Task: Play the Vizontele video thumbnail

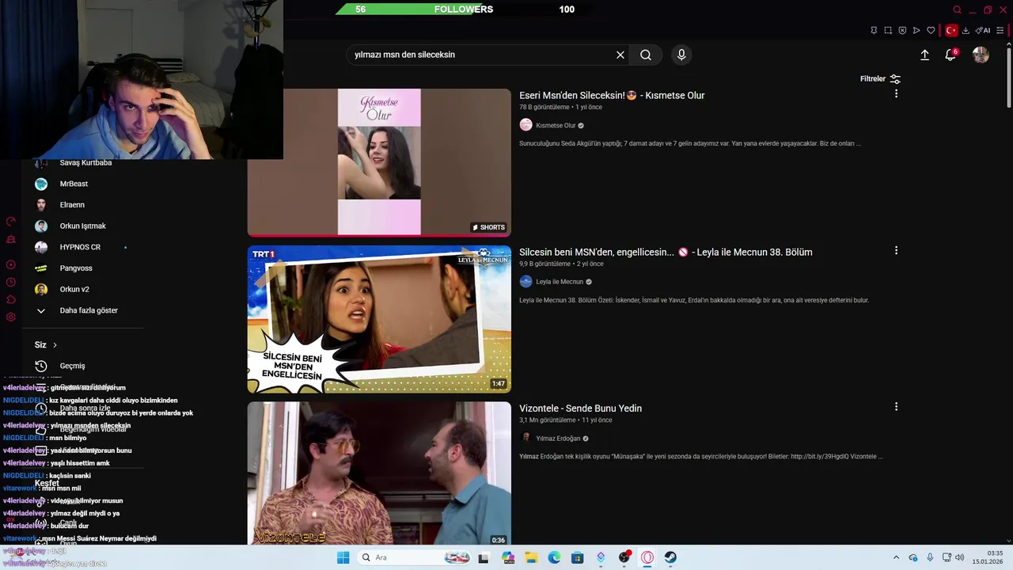Action: pyautogui.click(x=379, y=473)
